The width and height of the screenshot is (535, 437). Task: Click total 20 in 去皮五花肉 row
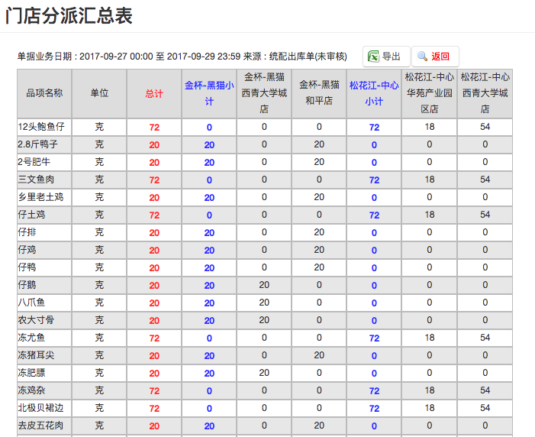click(x=154, y=426)
